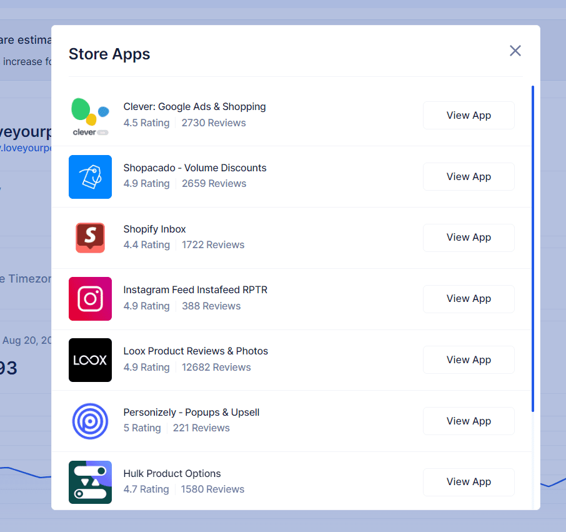Click '221 Reviews' text
Image resolution: width=566 pixels, height=532 pixels.
201,428
